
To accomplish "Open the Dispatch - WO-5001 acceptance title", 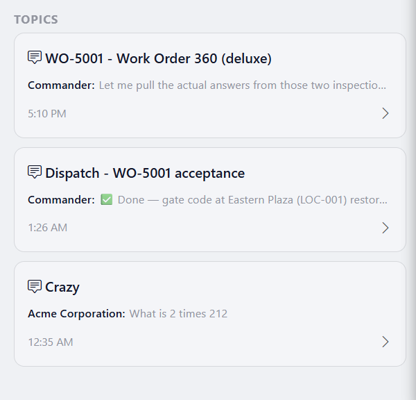I will [145, 174].
